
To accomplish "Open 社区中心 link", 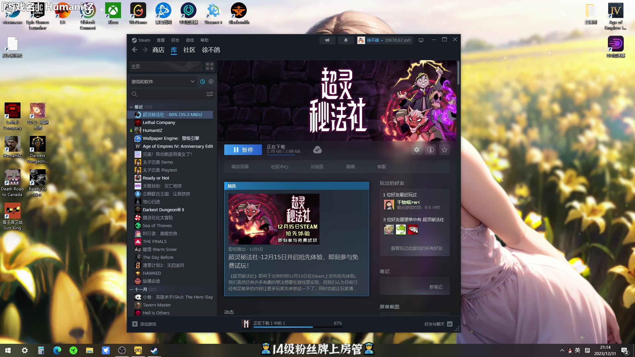I will (280, 167).
